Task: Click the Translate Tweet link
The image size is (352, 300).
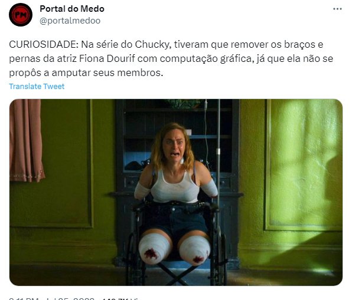Action: [37, 86]
